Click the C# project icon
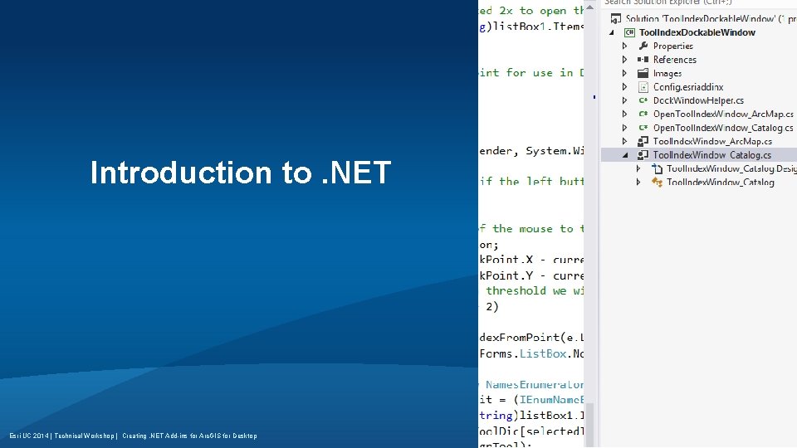The image size is (797, 448). 629,32
